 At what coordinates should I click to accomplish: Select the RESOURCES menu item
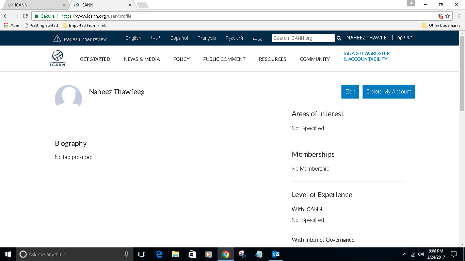coord(272,59)
